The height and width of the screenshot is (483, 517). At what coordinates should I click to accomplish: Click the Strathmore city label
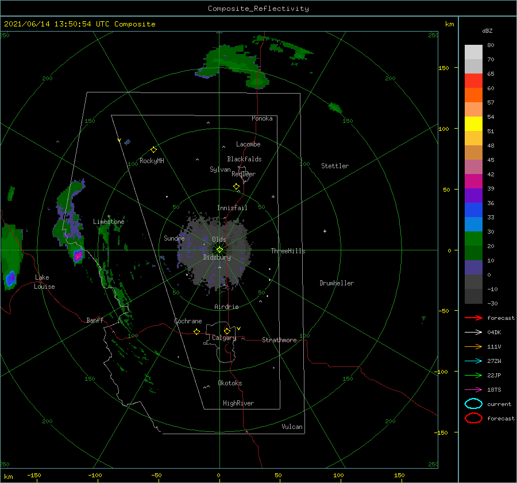(x=279, y=340)
